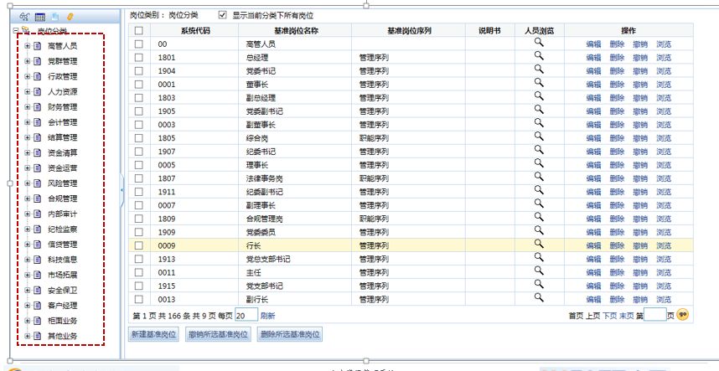Click 编辑 link for 总经理 row

[593, 58]
